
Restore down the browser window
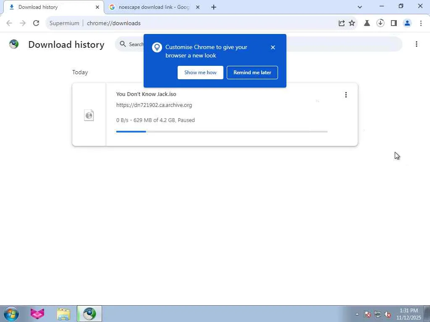401,6
